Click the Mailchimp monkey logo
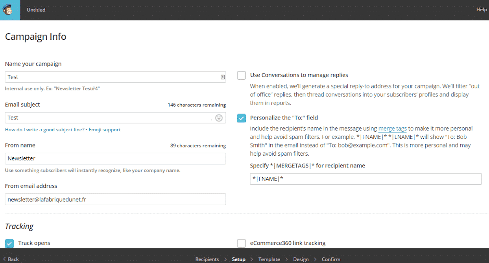The height and width of the screenshot is (263, 489). pyautogui.click(x=10, y=10)
